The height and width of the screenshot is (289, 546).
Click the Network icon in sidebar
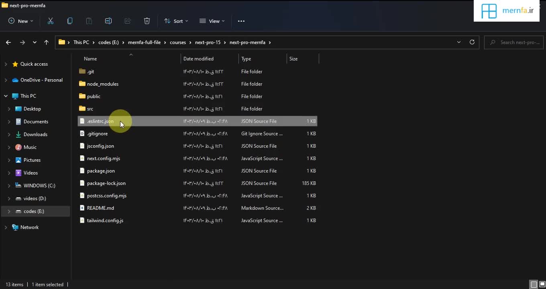(15, 227)
